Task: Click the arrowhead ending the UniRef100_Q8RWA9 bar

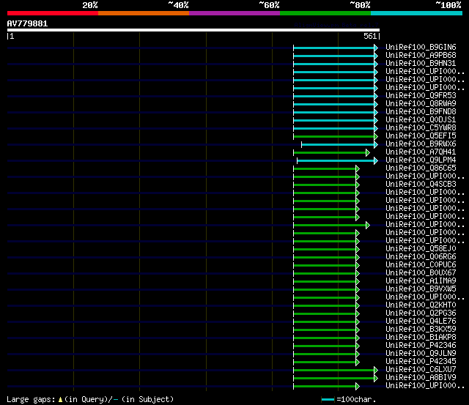Action: [x=376, y=104]
